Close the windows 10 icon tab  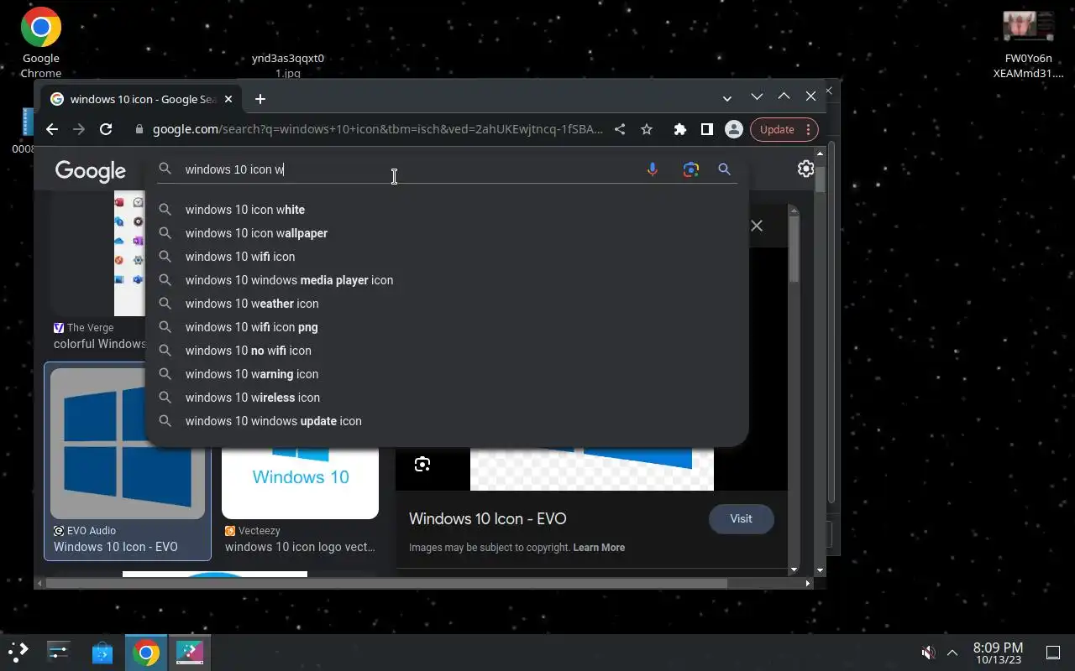pyautogui.click(x=228, y=99)
